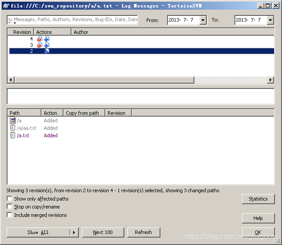Select revision 4 in the log list
This screenshot has height=245, width=282.
coord(141,39)
